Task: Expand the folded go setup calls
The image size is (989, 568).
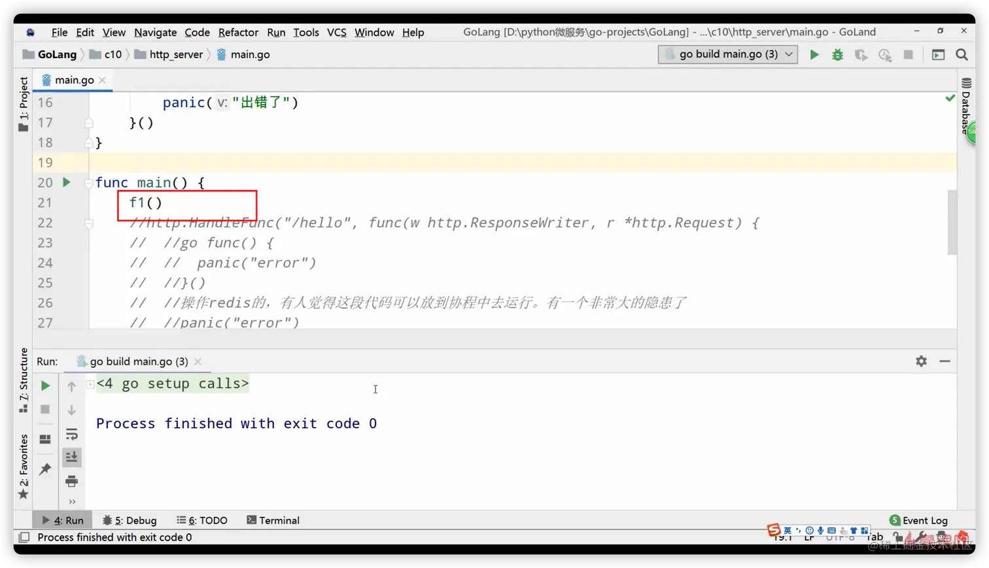Action: 90,384
